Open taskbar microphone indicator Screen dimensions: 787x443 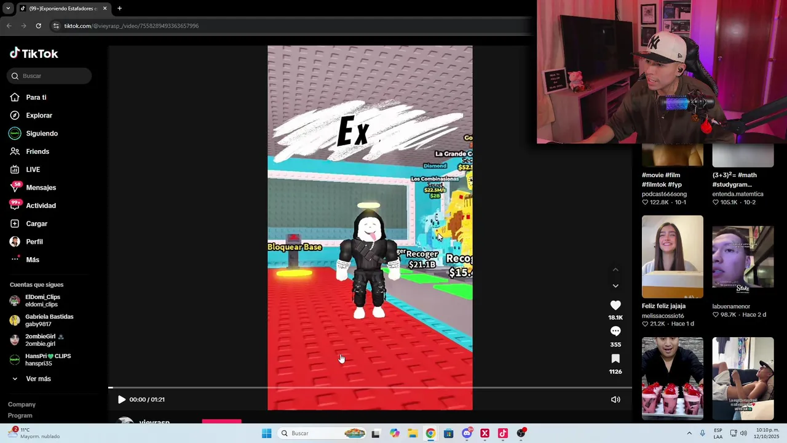[x=703, y=433]
